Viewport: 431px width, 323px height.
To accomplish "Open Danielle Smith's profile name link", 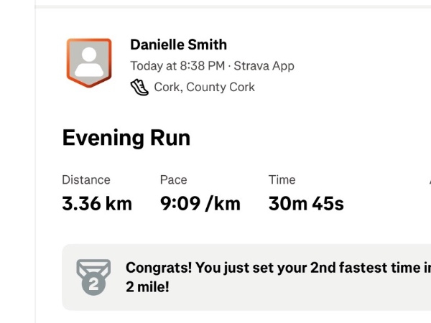I will coord(178,45).
